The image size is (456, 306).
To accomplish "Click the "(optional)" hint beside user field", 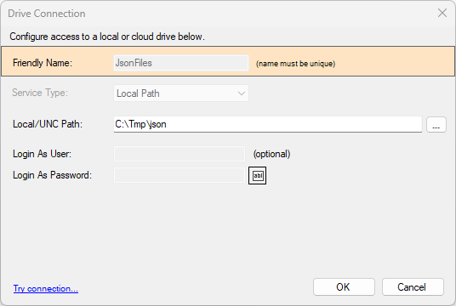I will [271, 154].
